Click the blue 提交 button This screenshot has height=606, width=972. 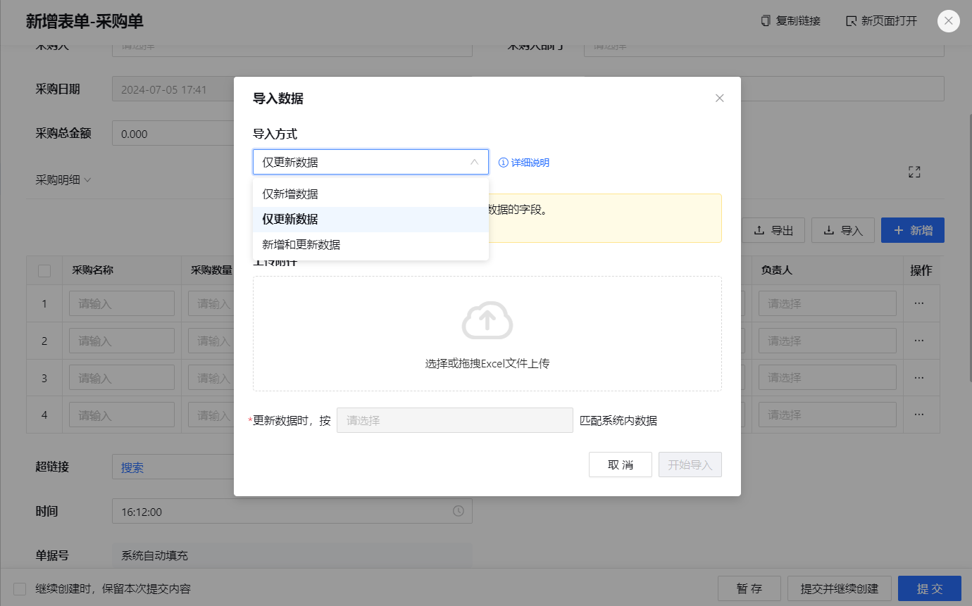[x=930, y=589]
